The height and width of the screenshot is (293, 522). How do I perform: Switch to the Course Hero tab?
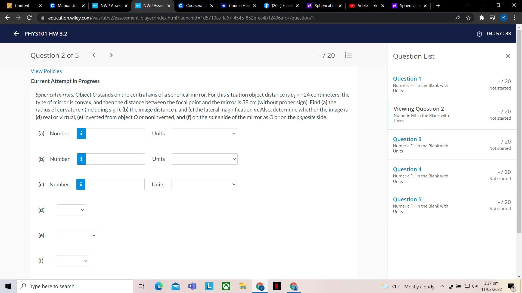(238, 6)
